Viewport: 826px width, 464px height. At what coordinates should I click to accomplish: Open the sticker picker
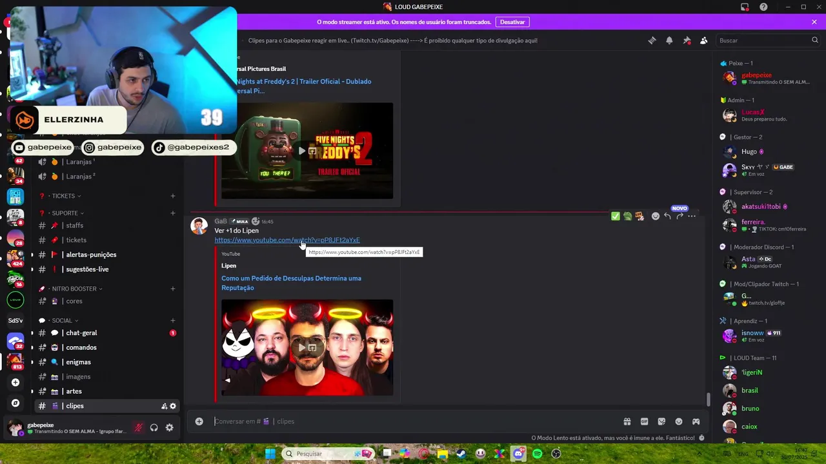(661, 421)
